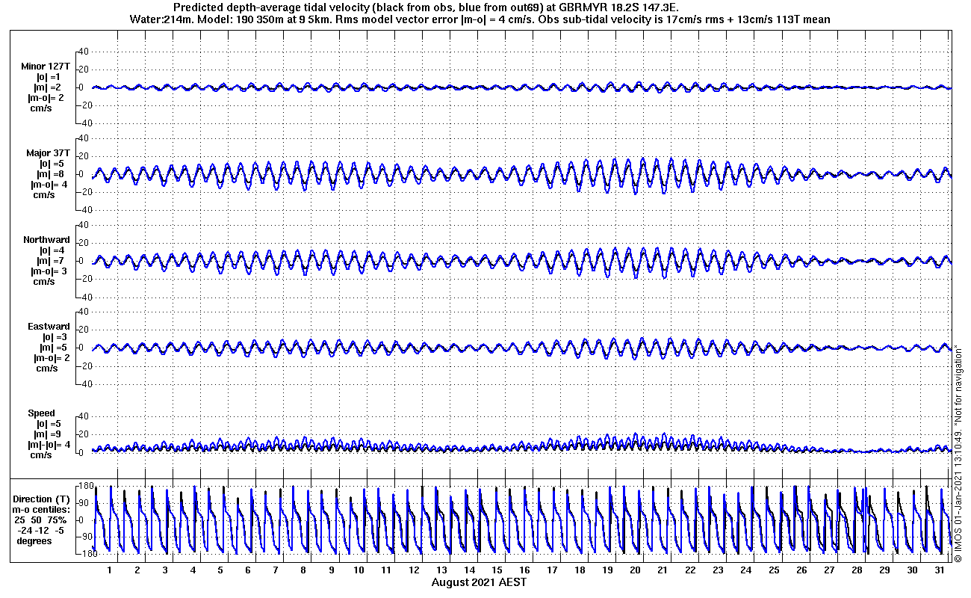Click '|m-o|= 4' in the Major panel

[x=49, y=185]
